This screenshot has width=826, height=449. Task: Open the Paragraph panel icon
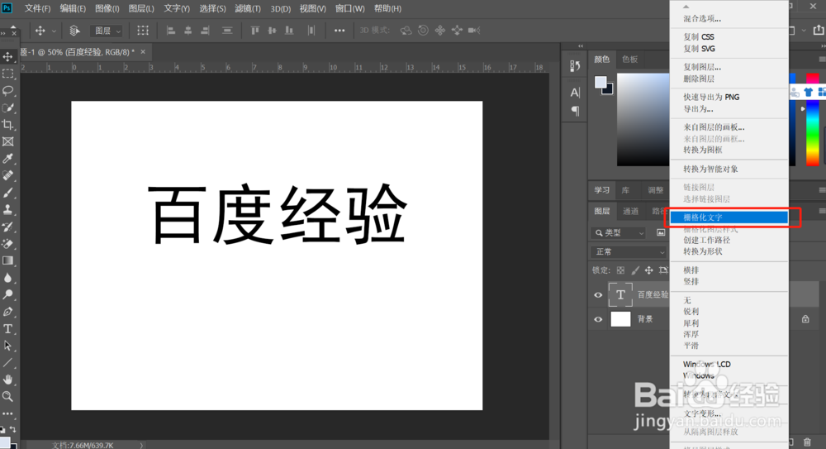tap(575, 111)
